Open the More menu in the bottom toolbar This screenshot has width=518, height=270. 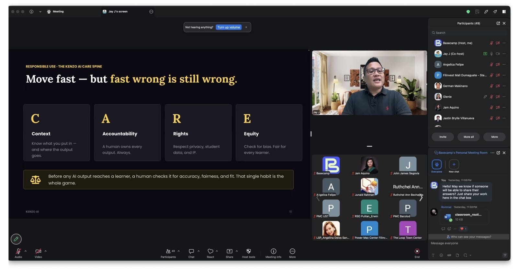click(x=292, y=253)
